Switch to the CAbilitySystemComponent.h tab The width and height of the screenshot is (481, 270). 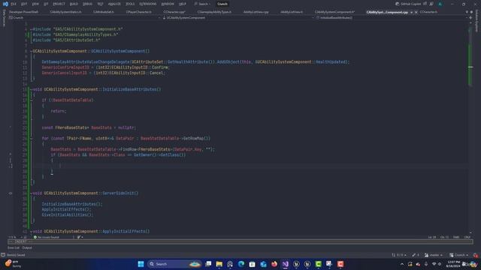tap(334, 12)
